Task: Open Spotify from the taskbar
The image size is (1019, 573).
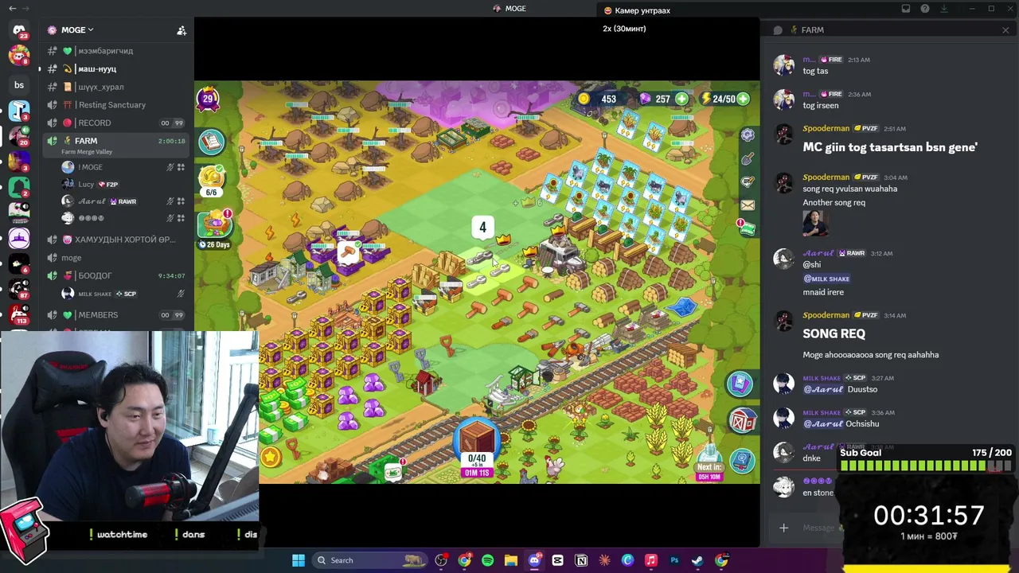Action: coord(487,560)
